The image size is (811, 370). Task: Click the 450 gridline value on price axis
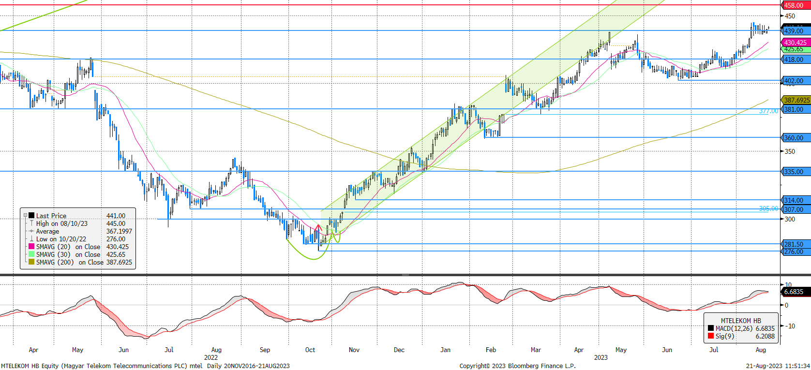[790, 16]
